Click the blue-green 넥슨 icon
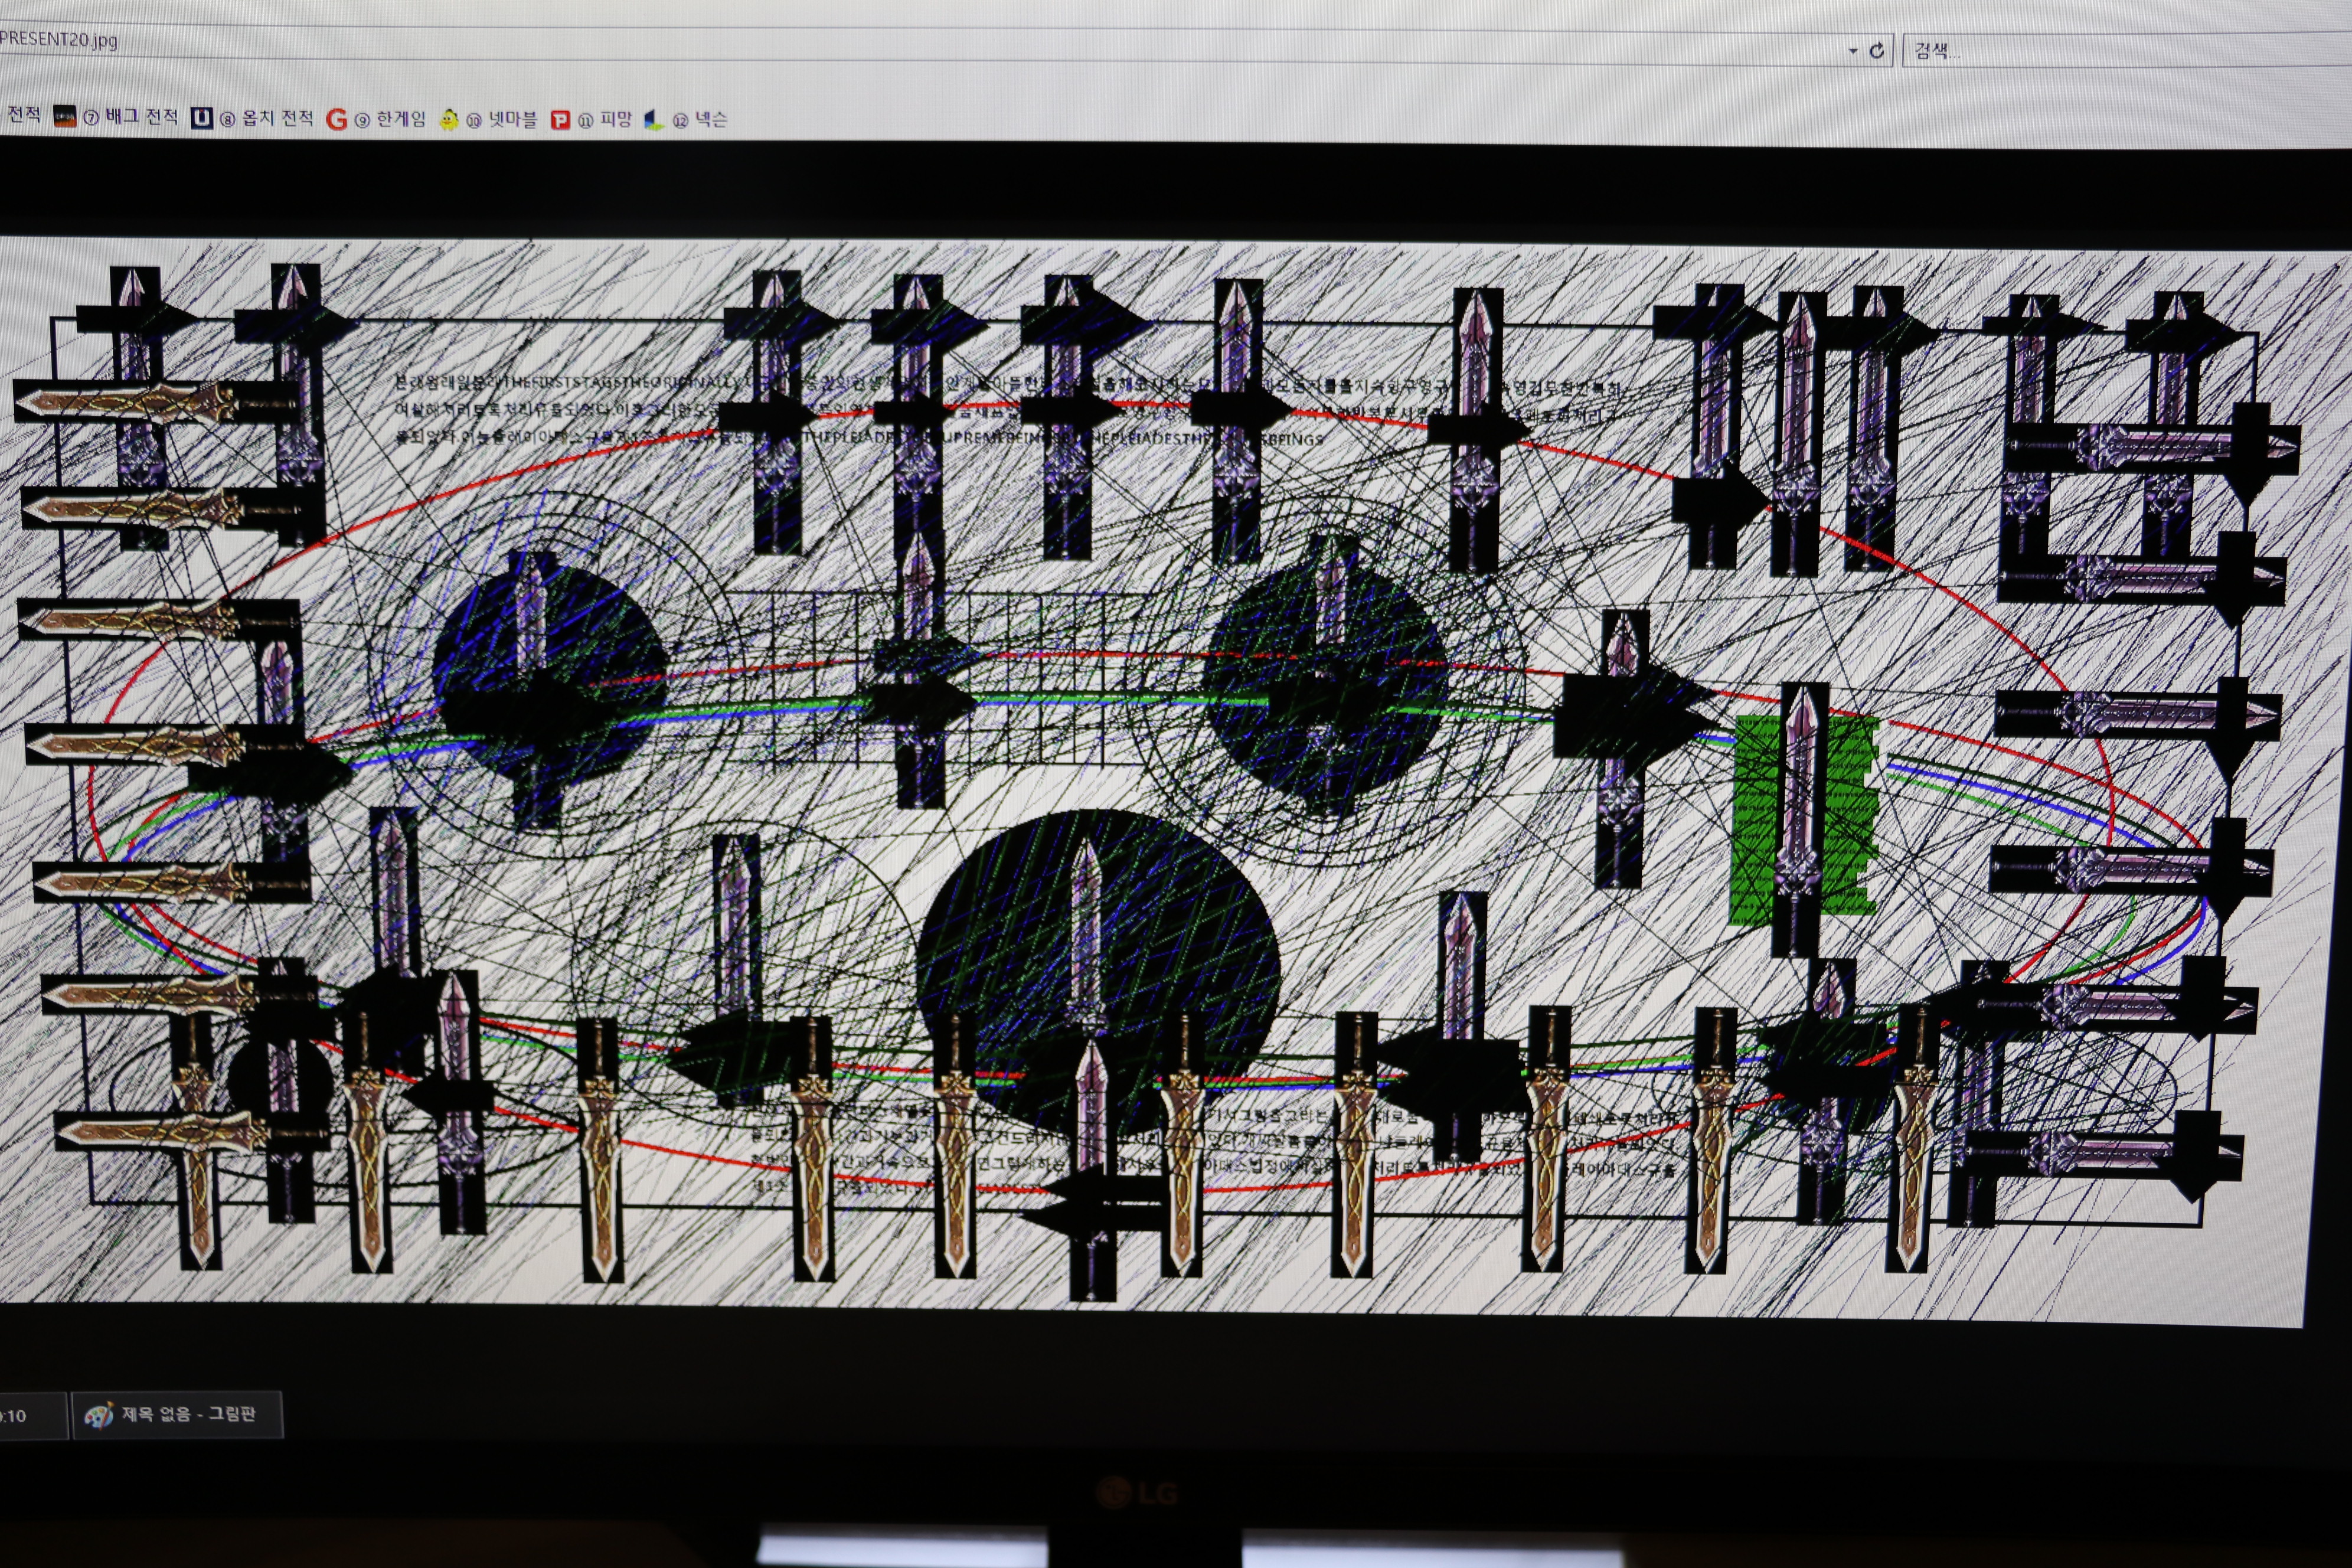 point(653,120)
